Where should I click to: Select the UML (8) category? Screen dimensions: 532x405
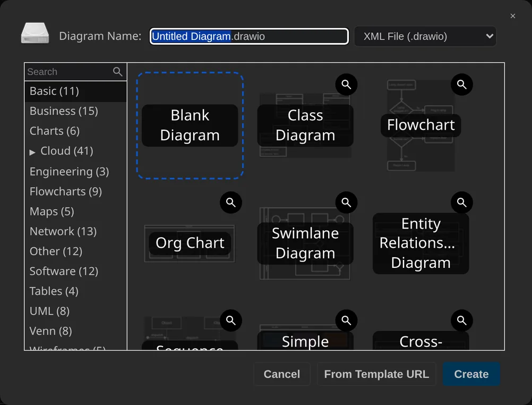75,311
